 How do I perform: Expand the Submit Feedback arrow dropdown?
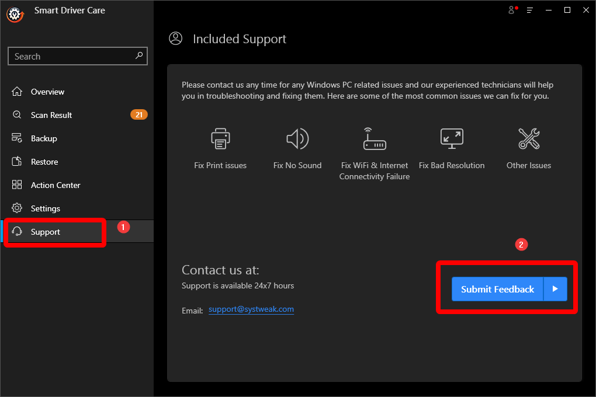(555, 289)
